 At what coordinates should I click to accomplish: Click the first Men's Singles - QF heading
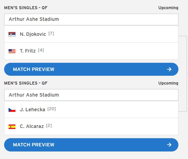coord(26,8)
